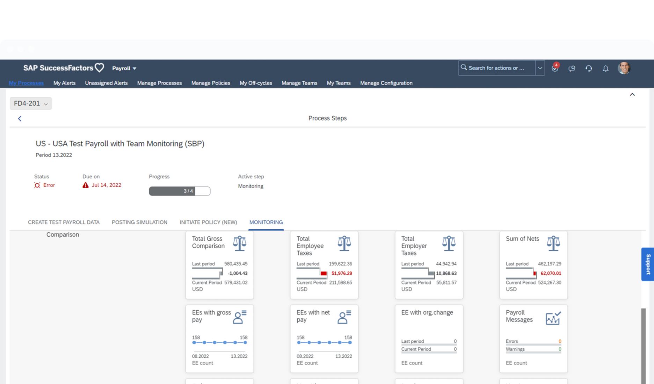Click the My Processes link
This screenshot has width=654, height=384.
point(26,83)
